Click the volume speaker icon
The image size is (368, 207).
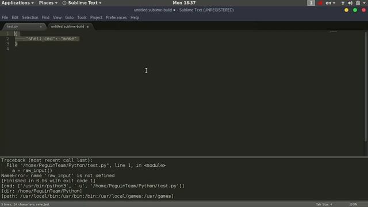click(350, 3)
